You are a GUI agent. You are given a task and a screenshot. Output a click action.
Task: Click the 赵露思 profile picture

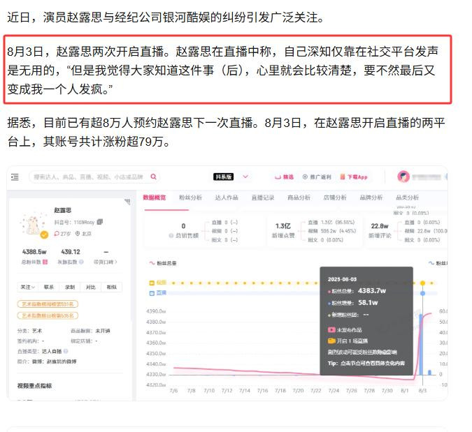click(33, 223)
